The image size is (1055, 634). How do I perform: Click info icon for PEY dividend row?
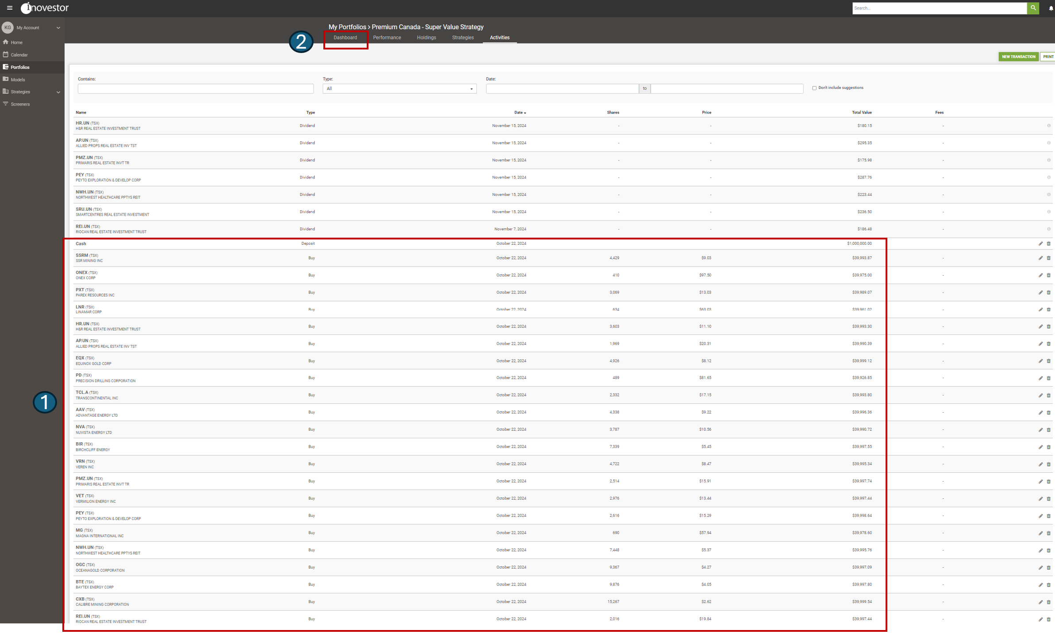1048,178
